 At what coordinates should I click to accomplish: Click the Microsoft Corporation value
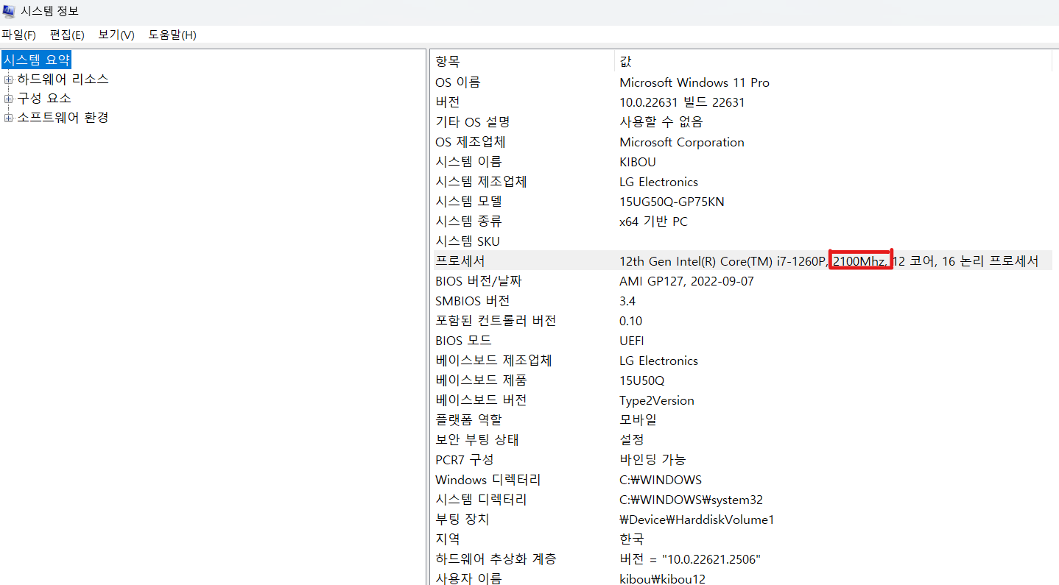point(682,142)
